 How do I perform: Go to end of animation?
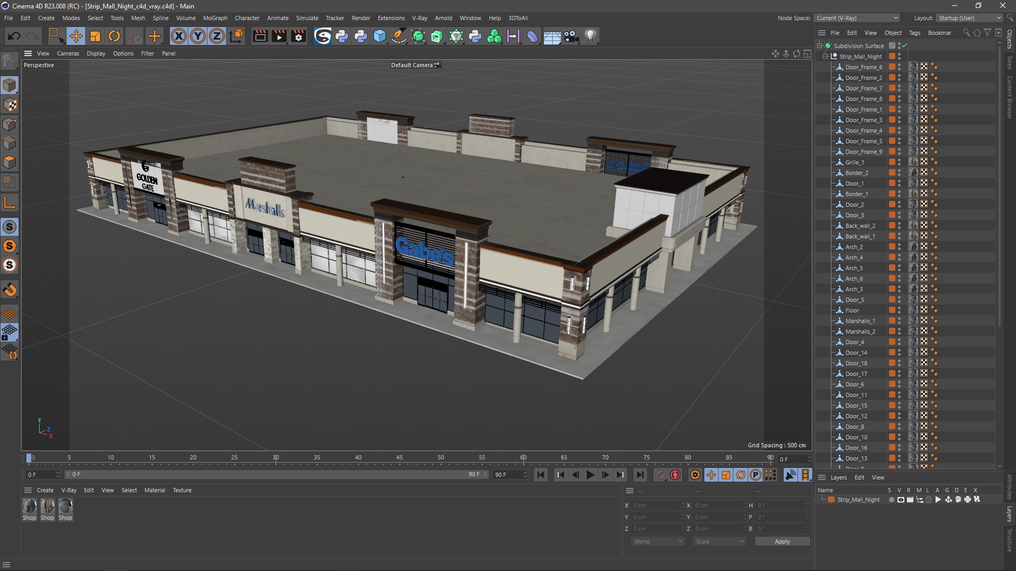coord(640,475)
